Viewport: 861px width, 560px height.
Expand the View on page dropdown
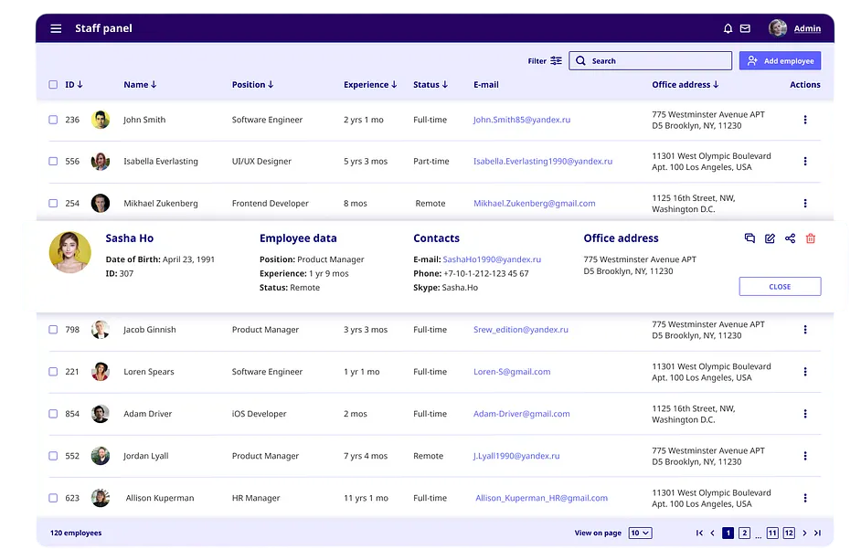coord(640,533)
